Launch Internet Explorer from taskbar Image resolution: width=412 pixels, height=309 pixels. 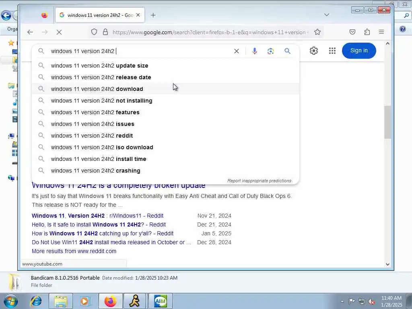pos(36,301)
